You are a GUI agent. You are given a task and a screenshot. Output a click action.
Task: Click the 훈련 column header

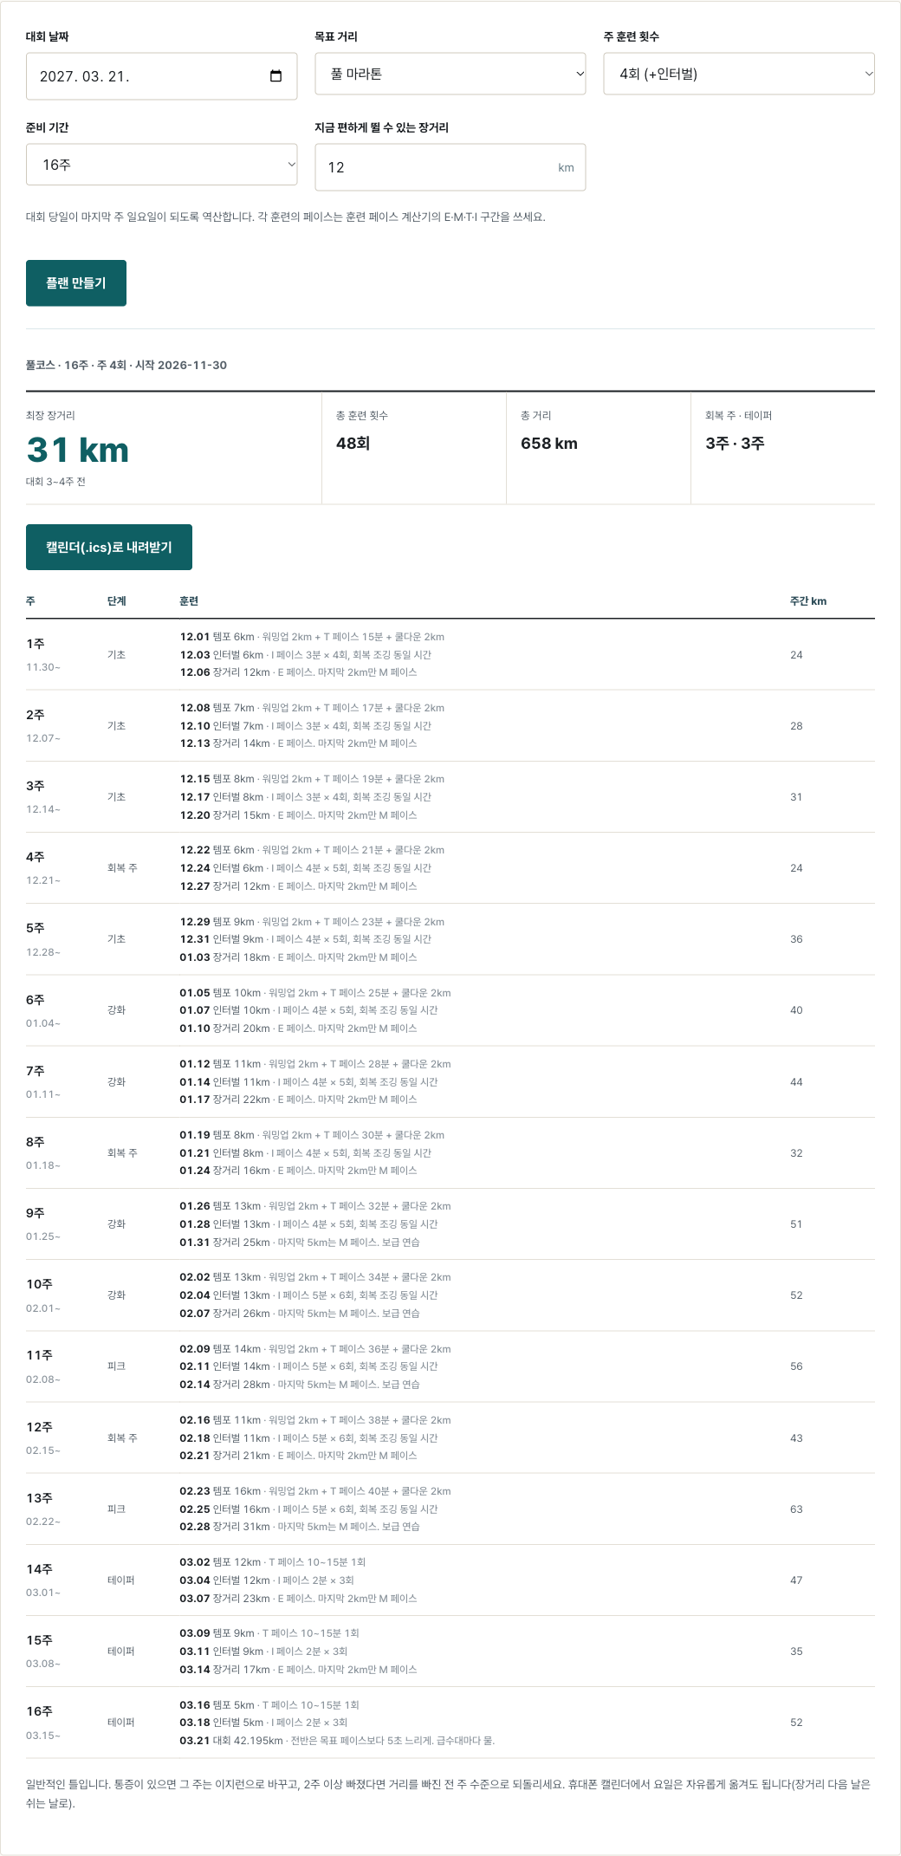click(189, 600)
